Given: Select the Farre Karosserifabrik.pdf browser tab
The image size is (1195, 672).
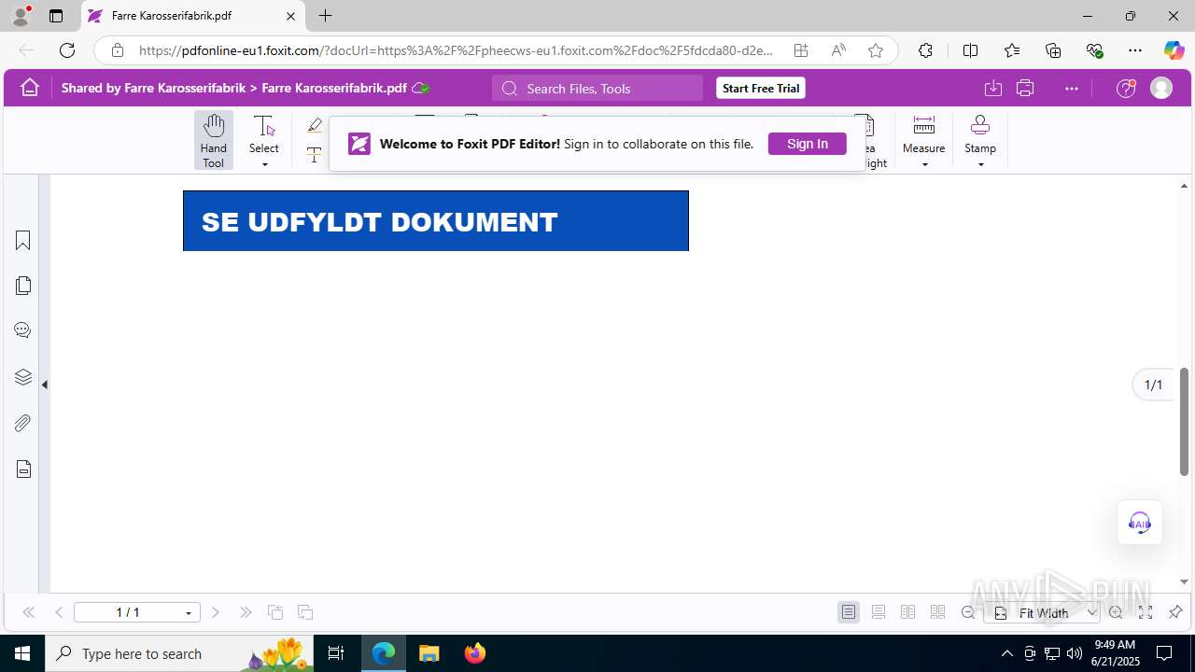Looking at the screenshot, I should [x=191, y=16].
